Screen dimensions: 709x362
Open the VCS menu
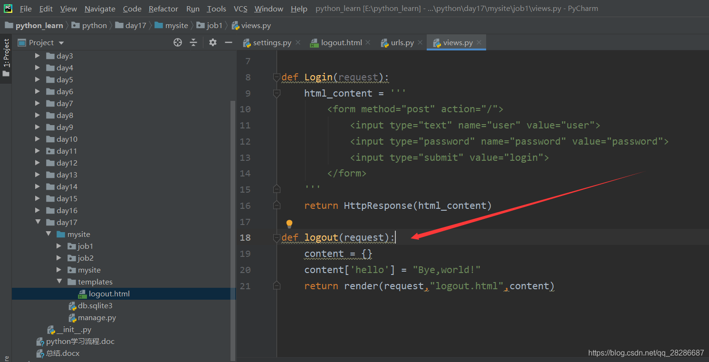point(240,9)
